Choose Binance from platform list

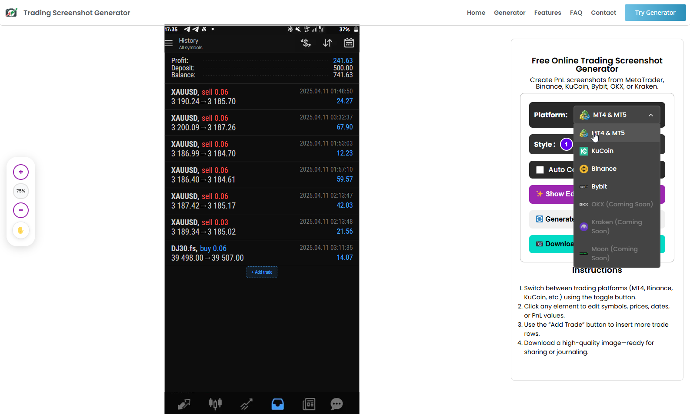(x=617, y=169)
